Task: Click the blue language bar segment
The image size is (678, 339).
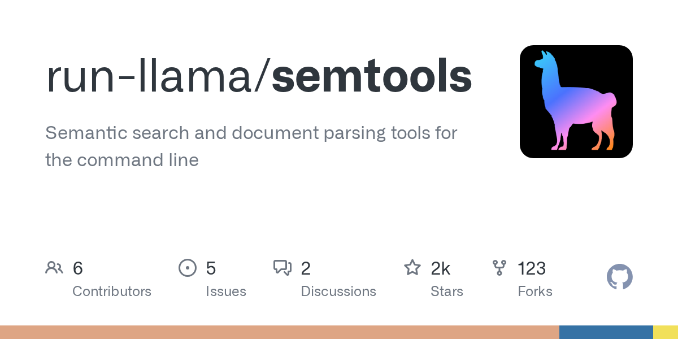Action: pyautogui.click(x=606, y=332)
